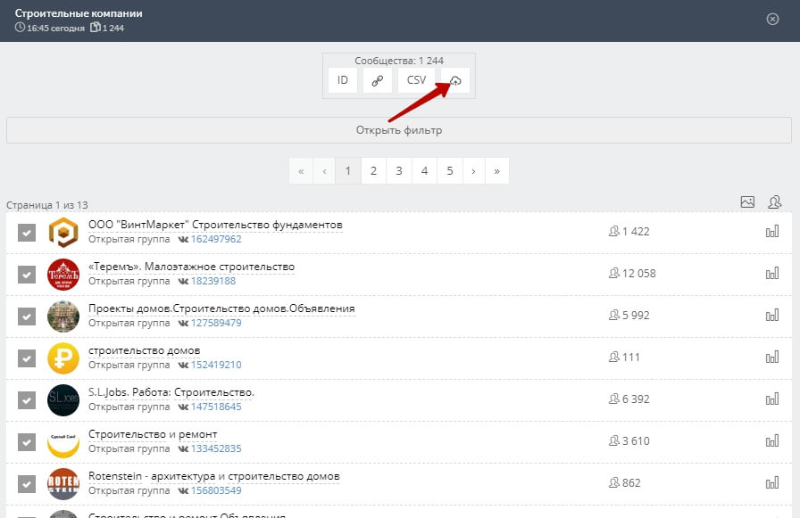The height and width of the screenshot is (518, 800).
Task: Click the chain link icon next to ID
Action: 377,80
